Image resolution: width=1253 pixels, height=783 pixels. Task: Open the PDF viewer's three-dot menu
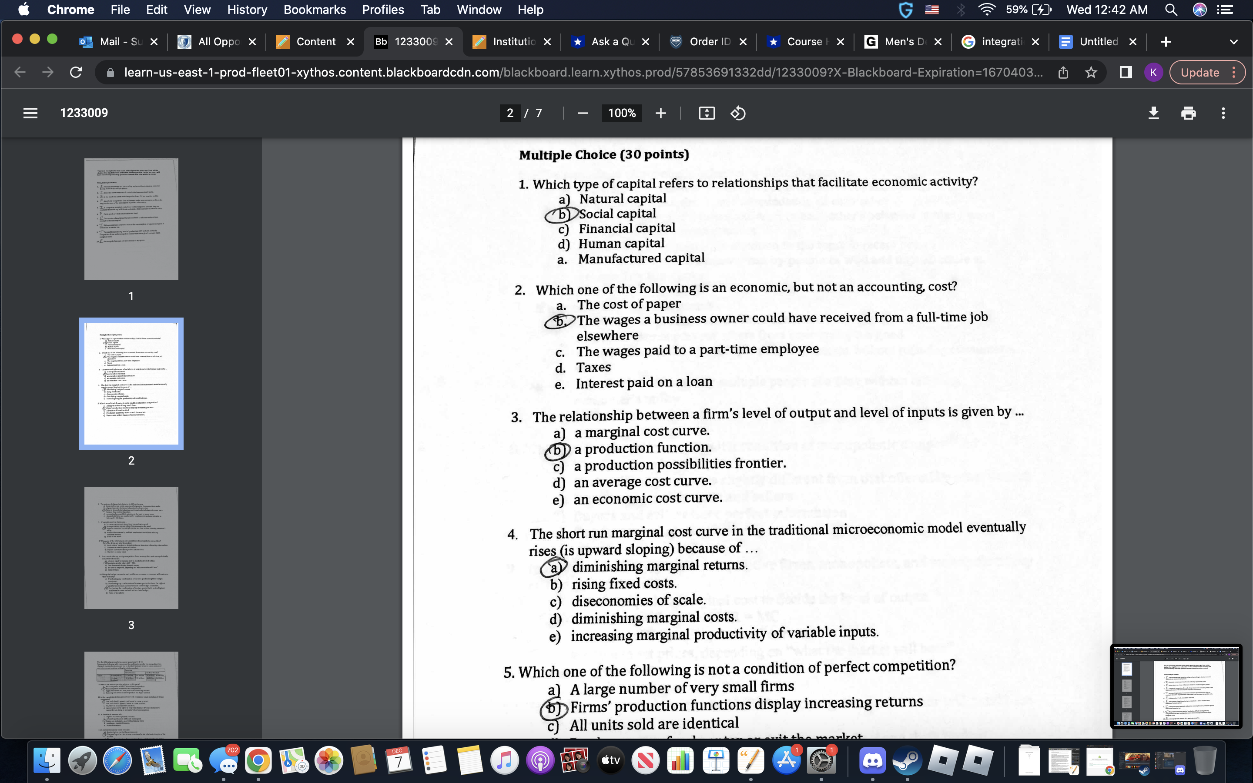tap(1223, 113)
